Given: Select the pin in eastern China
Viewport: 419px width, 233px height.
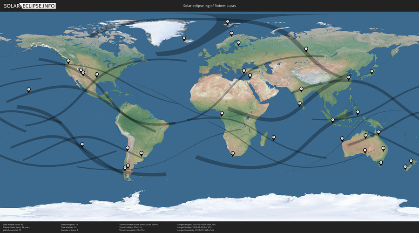Looking at the screenshot, I should pyautogui.click(x=349, y=77).
